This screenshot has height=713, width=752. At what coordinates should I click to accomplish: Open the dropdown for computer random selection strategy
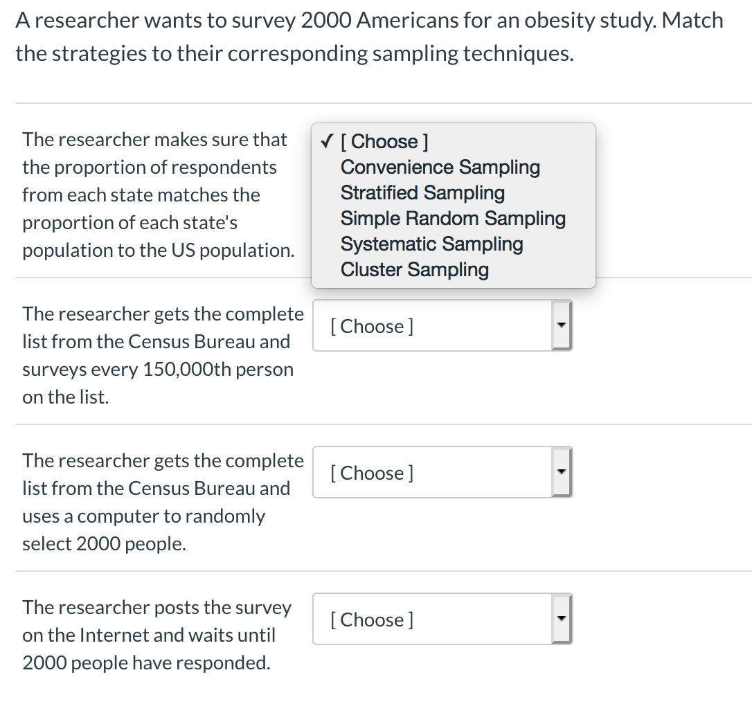pos(432,473)
